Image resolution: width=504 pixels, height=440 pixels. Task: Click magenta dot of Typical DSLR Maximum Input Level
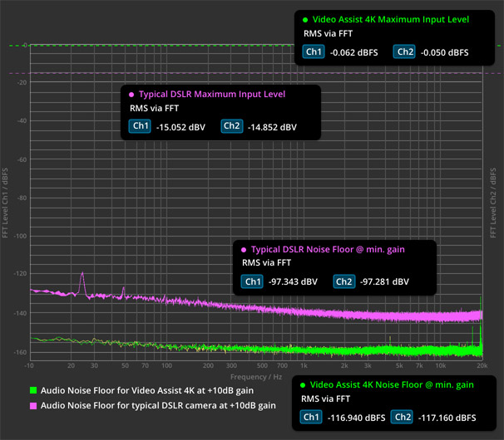[131, 94]
